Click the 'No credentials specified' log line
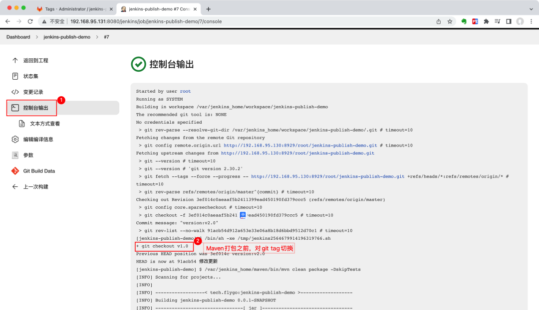The height and width of the screenshot is (310, 539). click(x=169, y=122)
